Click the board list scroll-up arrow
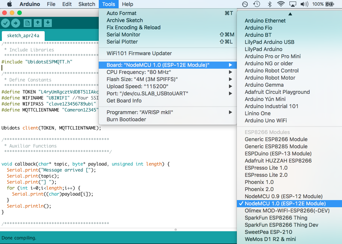Image resolution: width=342 pixels, height=244 pixels. click(x=290, y=14)
